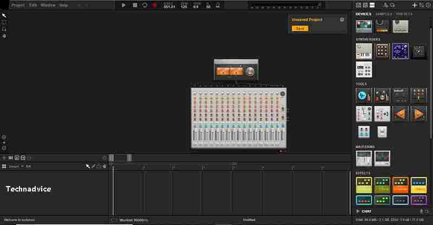The height and width of the screenshot is (225, 433).
Task: Expand the Chat panel triangle
Action: pyautogui.click(x=358, y=211)
